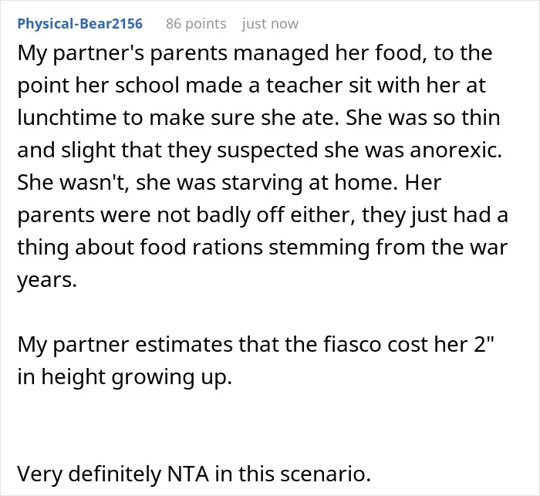
Task: Click the word "NTA" in the last line
Action: click(x=188, y=474)
